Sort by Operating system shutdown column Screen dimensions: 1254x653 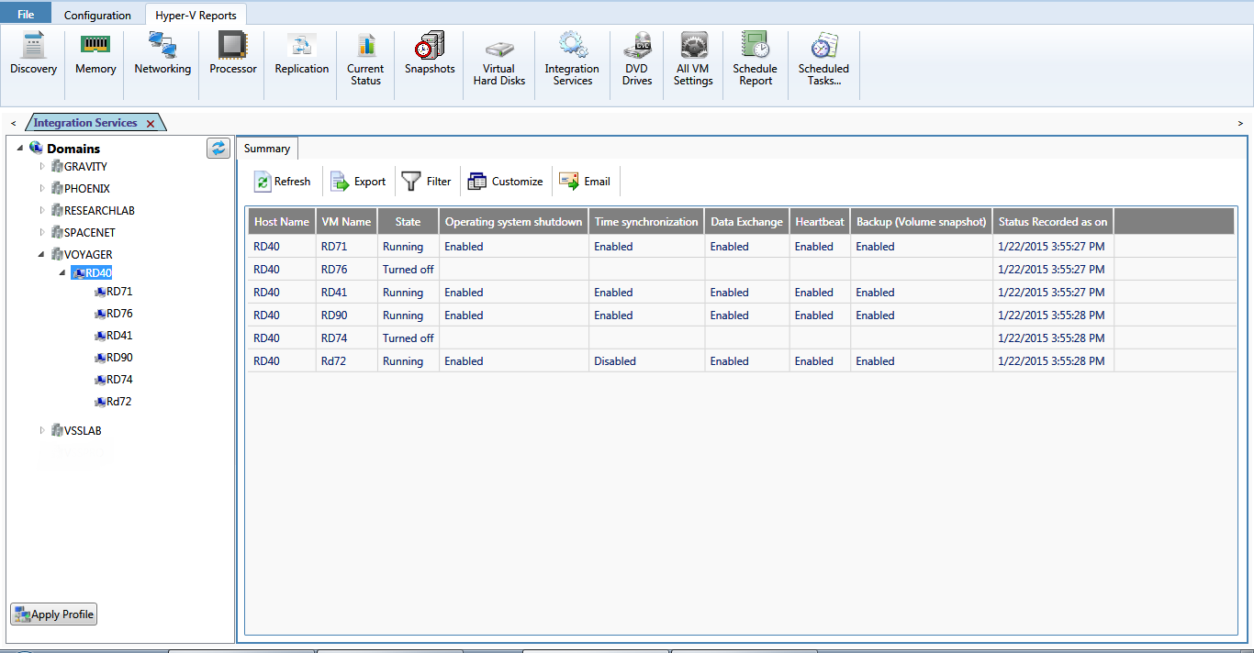coord(513,221)
